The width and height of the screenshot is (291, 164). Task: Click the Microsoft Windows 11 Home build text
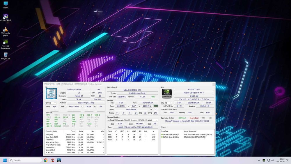point(187,121)
